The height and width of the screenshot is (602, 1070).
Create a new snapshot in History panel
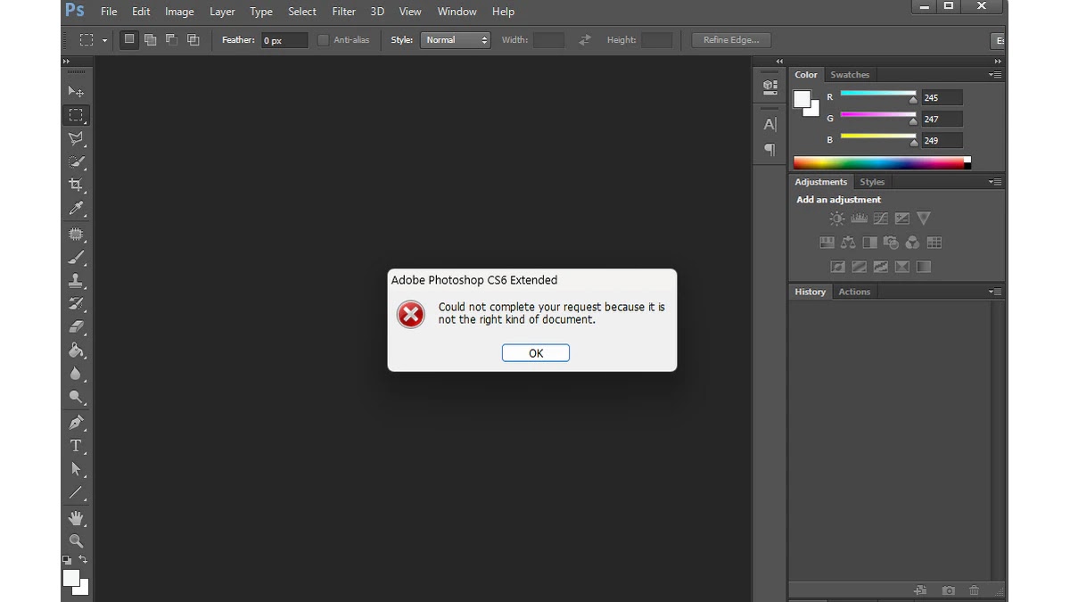pos(949,590)
